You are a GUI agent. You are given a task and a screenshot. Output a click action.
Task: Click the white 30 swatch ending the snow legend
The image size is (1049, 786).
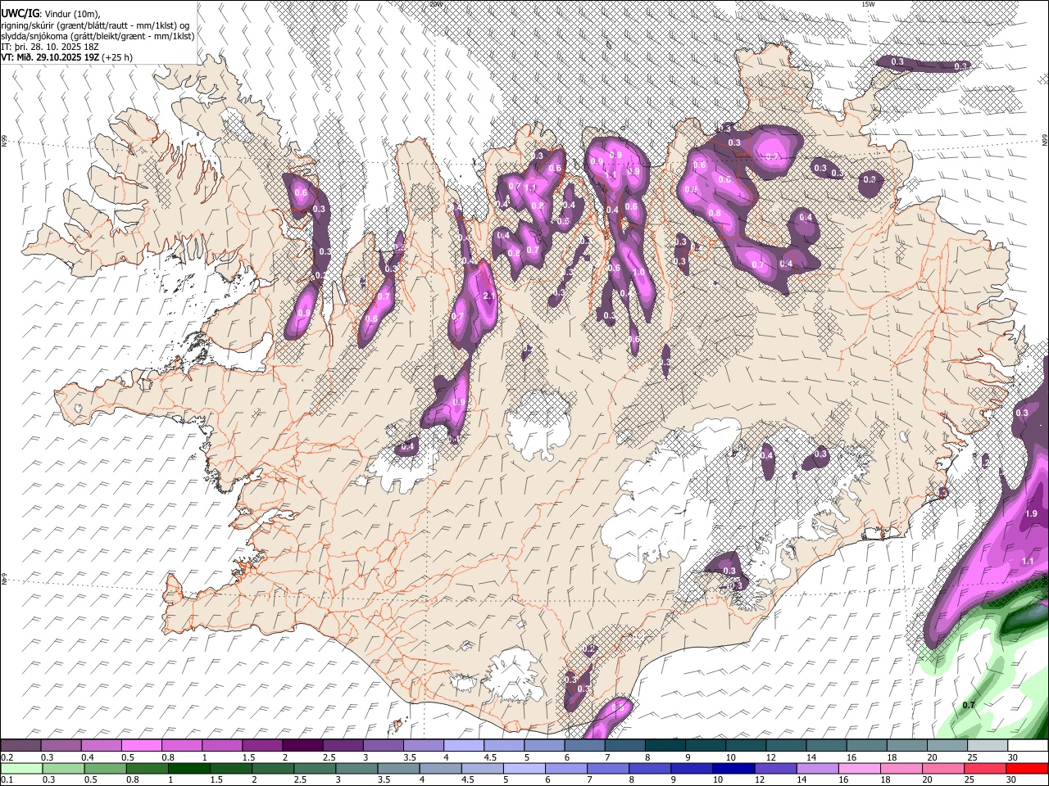pyautogui.click(x=1028, y=746)
